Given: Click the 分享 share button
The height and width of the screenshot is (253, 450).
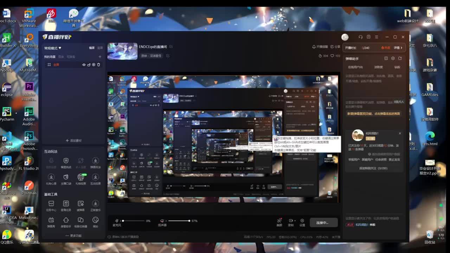Looking at the screenshot, I should click(x=335, y=47).
